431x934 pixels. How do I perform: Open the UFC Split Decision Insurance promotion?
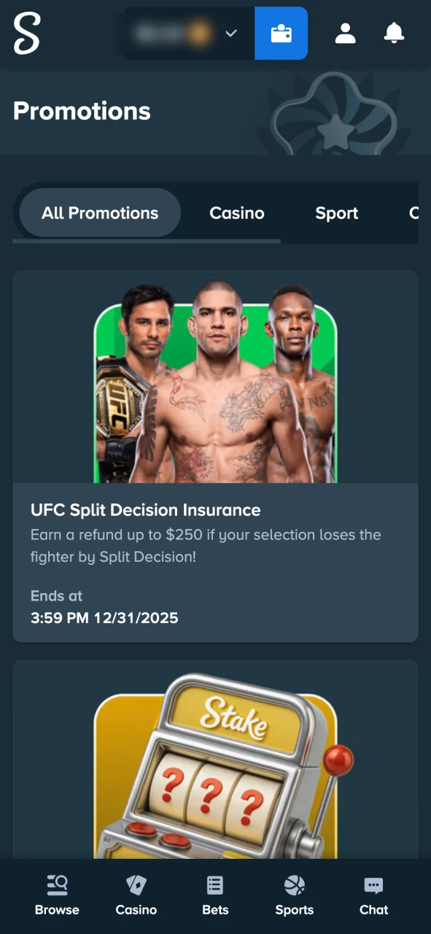click(x=145, y=510)
